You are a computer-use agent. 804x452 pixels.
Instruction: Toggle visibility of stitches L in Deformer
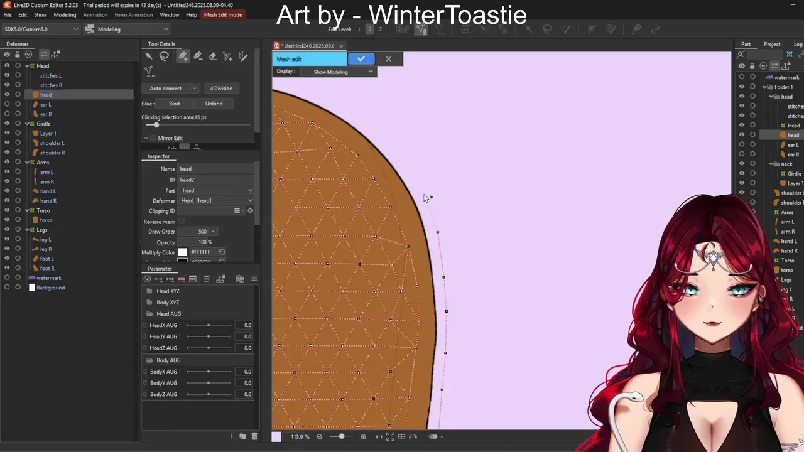click(x=7, y=75)
